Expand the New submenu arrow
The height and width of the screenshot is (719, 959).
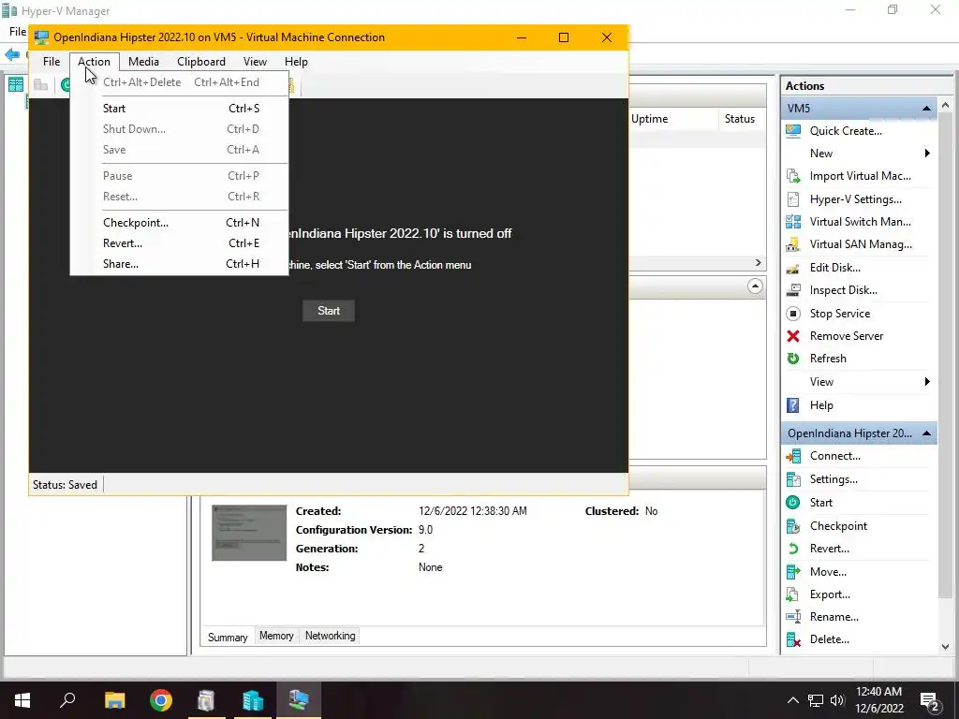(927, 154)
